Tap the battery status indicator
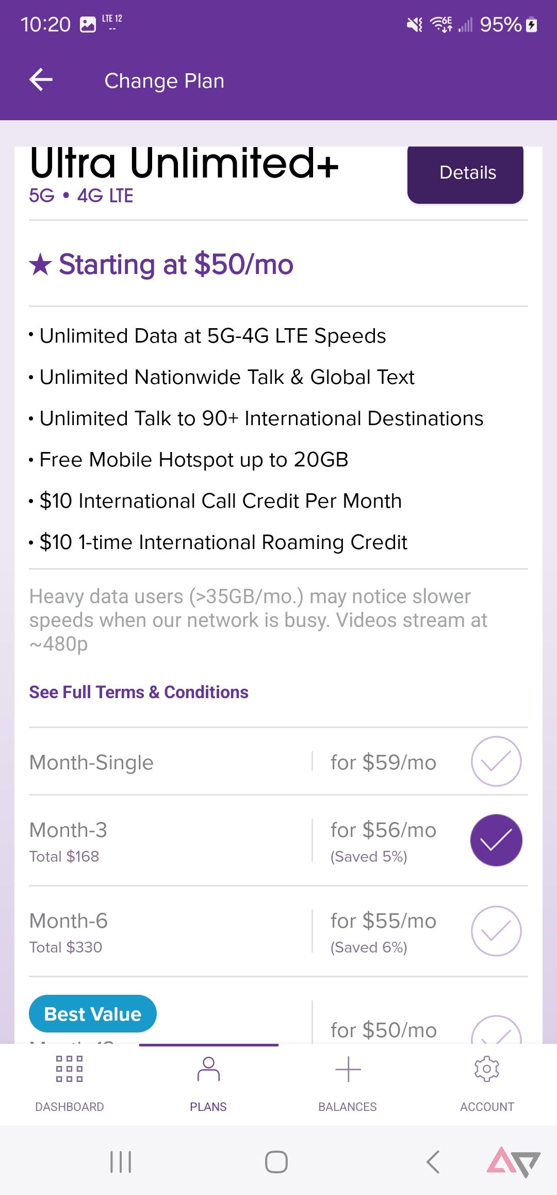 [x=532, y=24]
